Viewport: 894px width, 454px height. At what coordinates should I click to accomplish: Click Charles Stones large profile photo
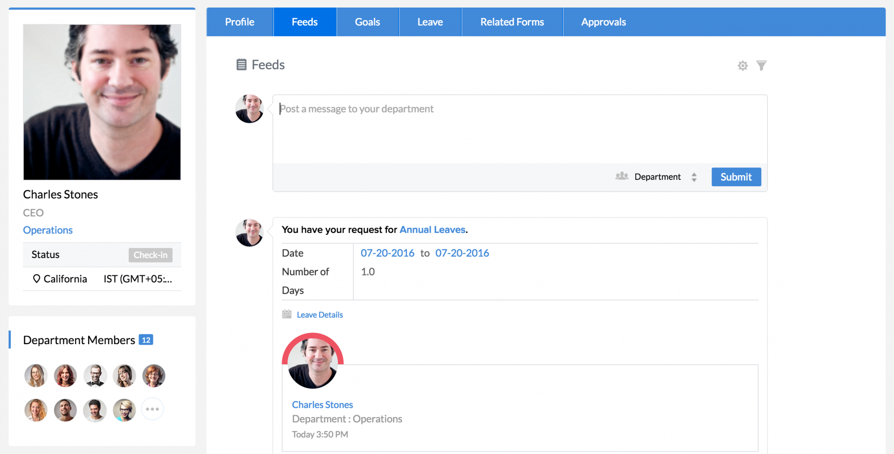pos(102,102)
